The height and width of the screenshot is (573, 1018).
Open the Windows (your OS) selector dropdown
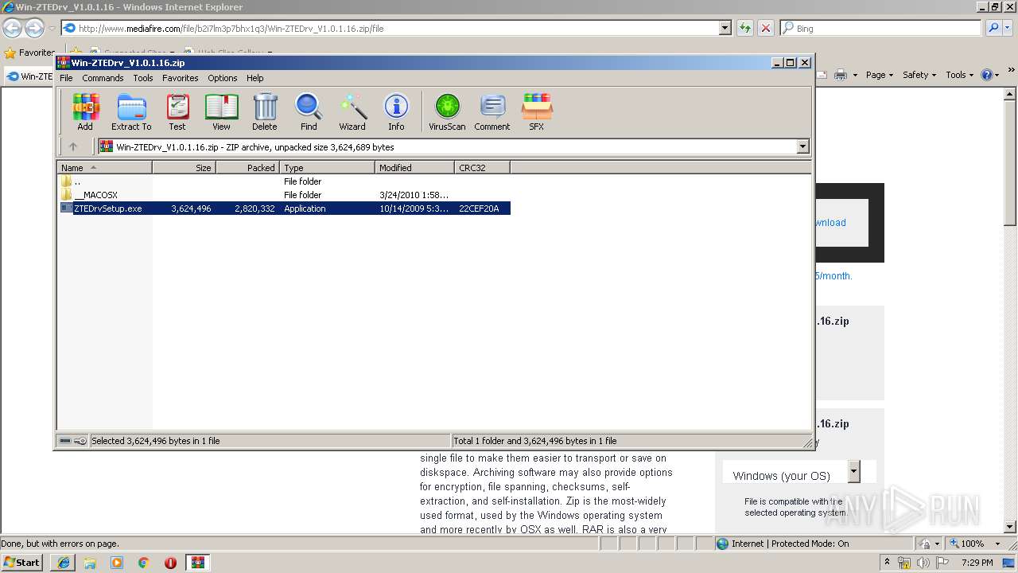853,471
